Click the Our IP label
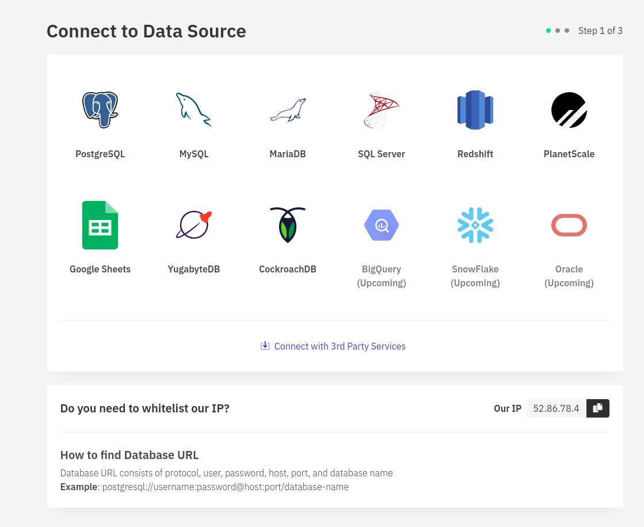 (x=507, y=408)
